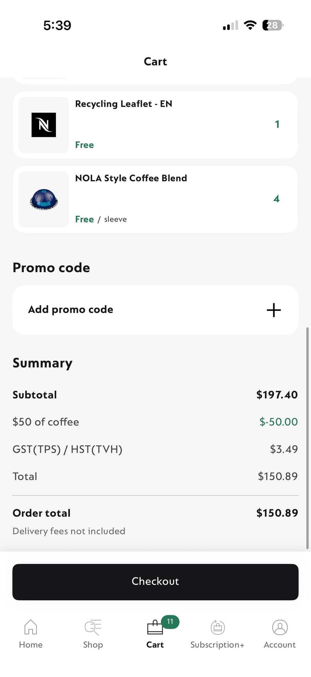Switch to the Account tab label

coord(280,645)
